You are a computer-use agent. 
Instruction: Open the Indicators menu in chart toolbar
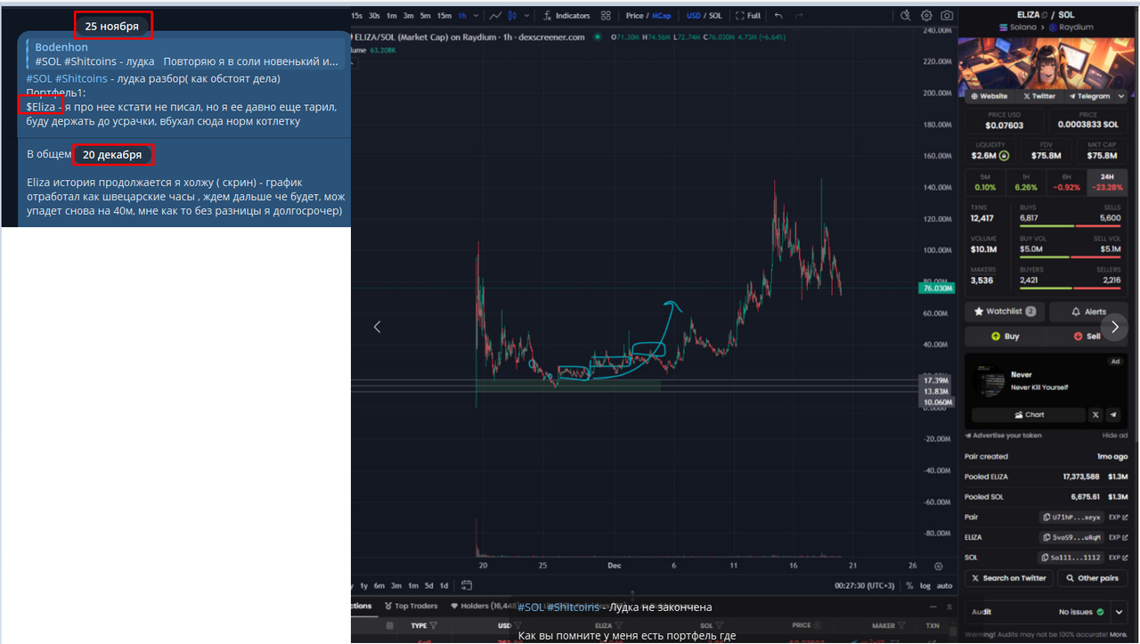click(x=566, y=15)
